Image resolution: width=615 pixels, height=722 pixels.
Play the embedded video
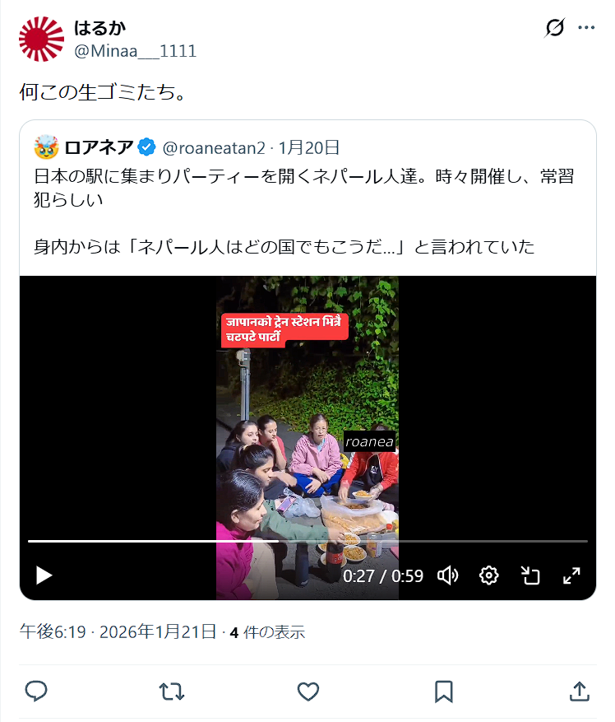pos(44,575)
